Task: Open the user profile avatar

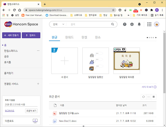Action: click(157, 24)
